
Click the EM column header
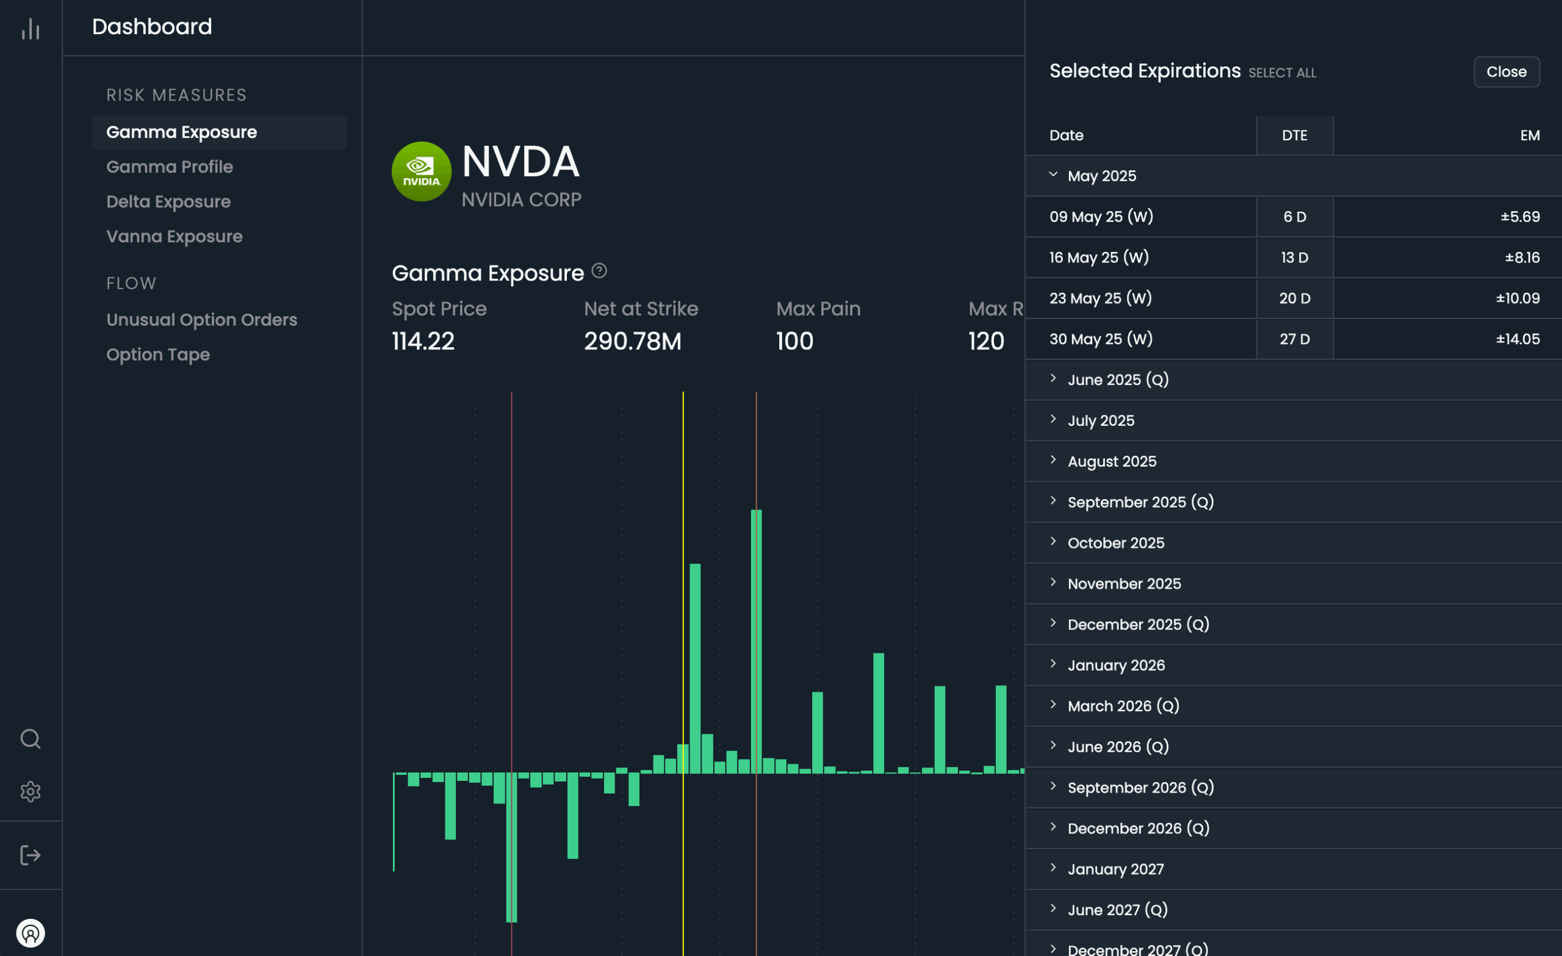(1530, 135)
